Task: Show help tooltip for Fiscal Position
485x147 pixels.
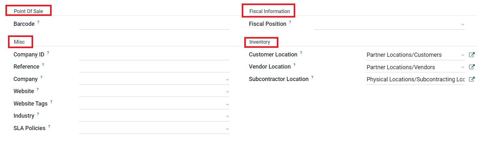Action: click(290, 22)
